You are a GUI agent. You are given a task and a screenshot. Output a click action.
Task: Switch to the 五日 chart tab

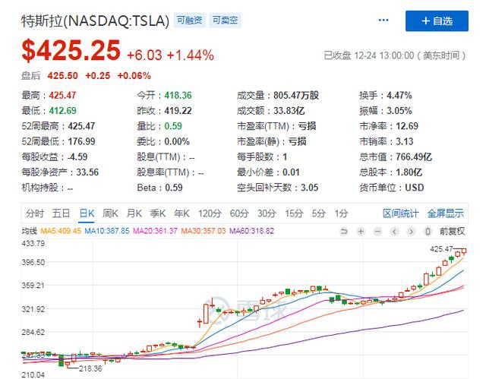(x=61, y=213)
